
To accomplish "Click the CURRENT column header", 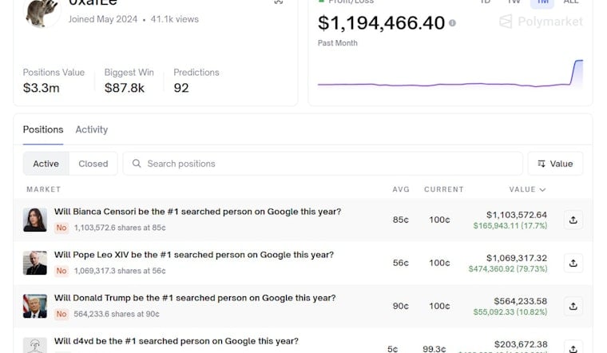I will click(443, 189).
